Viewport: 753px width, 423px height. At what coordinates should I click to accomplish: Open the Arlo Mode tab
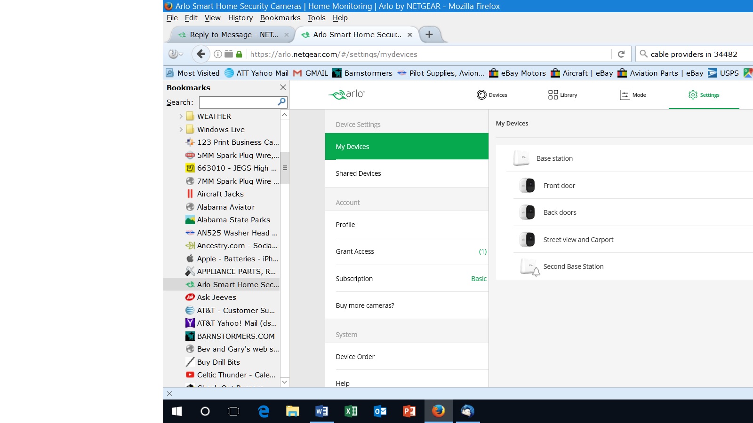coord(633,95)
